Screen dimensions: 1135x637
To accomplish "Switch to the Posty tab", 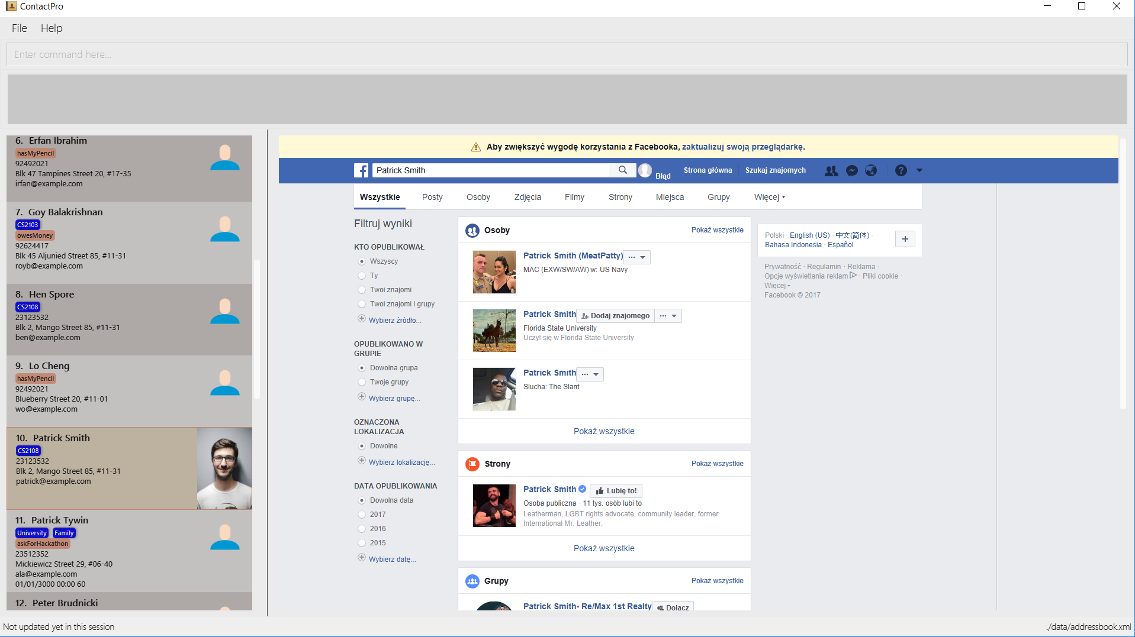I will click(x=432, y=197).
